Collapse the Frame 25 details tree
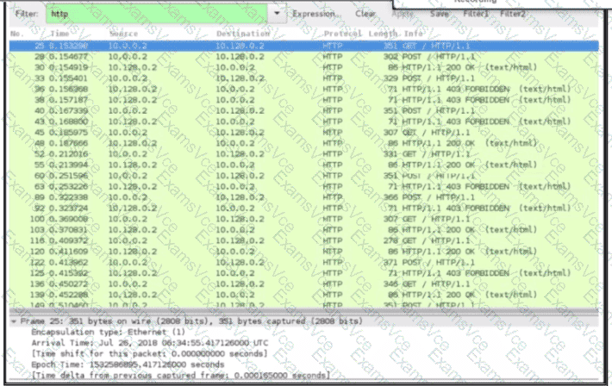The height and width of the screenshot is (386, 612). 12,321
